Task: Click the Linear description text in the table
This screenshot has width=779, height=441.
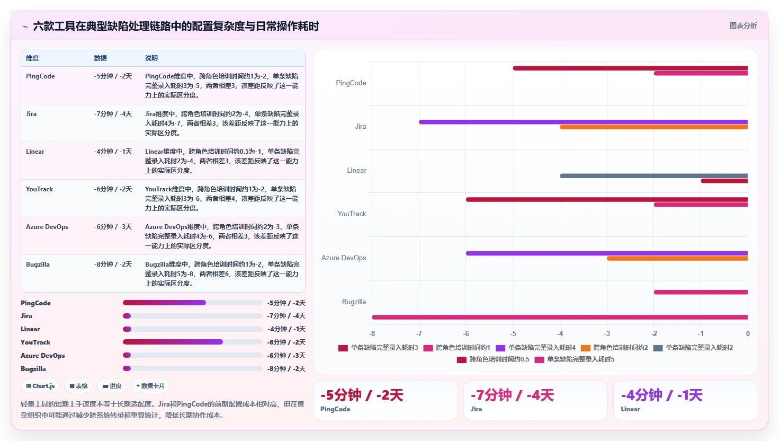Action: point(222,161)
